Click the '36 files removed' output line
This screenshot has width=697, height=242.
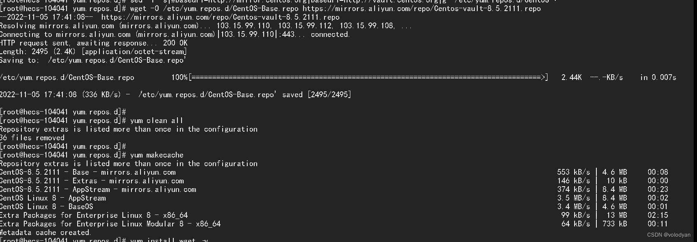(x=32, y=138)
